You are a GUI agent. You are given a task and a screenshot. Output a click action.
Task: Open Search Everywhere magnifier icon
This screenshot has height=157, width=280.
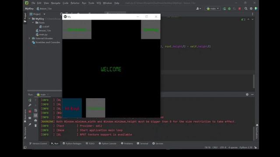(x=246, y=9)
